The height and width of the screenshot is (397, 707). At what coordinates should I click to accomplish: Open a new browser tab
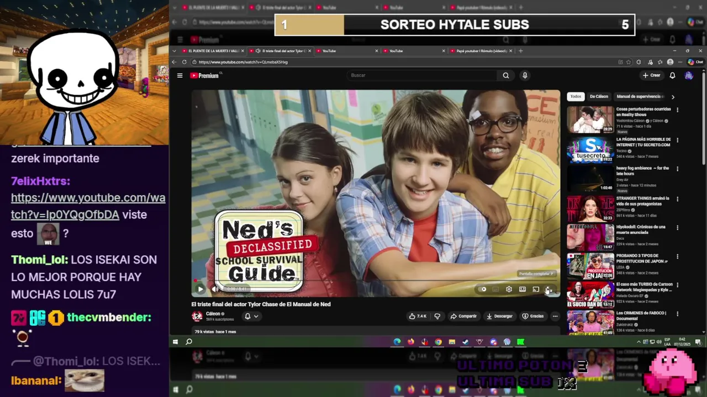coord(520,51)
